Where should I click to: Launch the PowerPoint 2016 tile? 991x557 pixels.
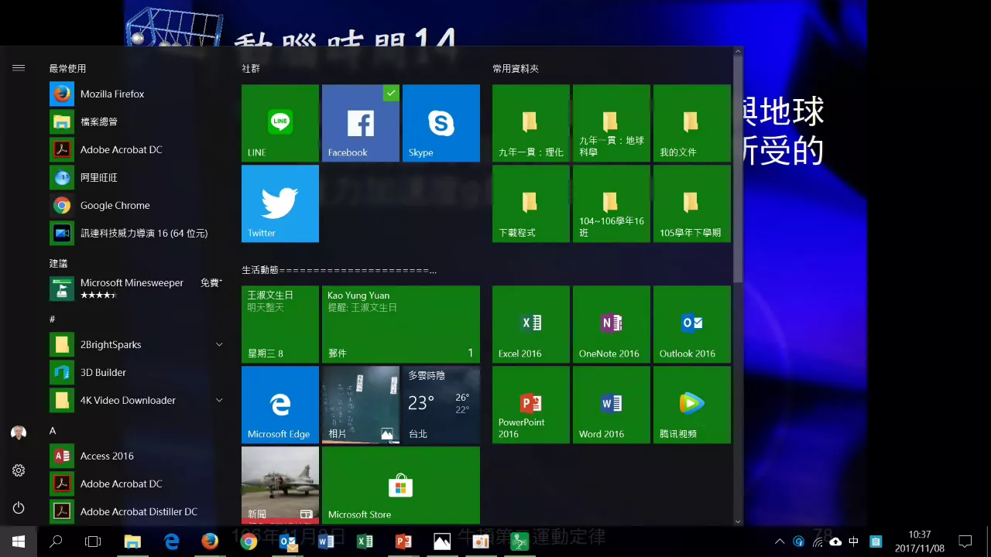[531, 405]
